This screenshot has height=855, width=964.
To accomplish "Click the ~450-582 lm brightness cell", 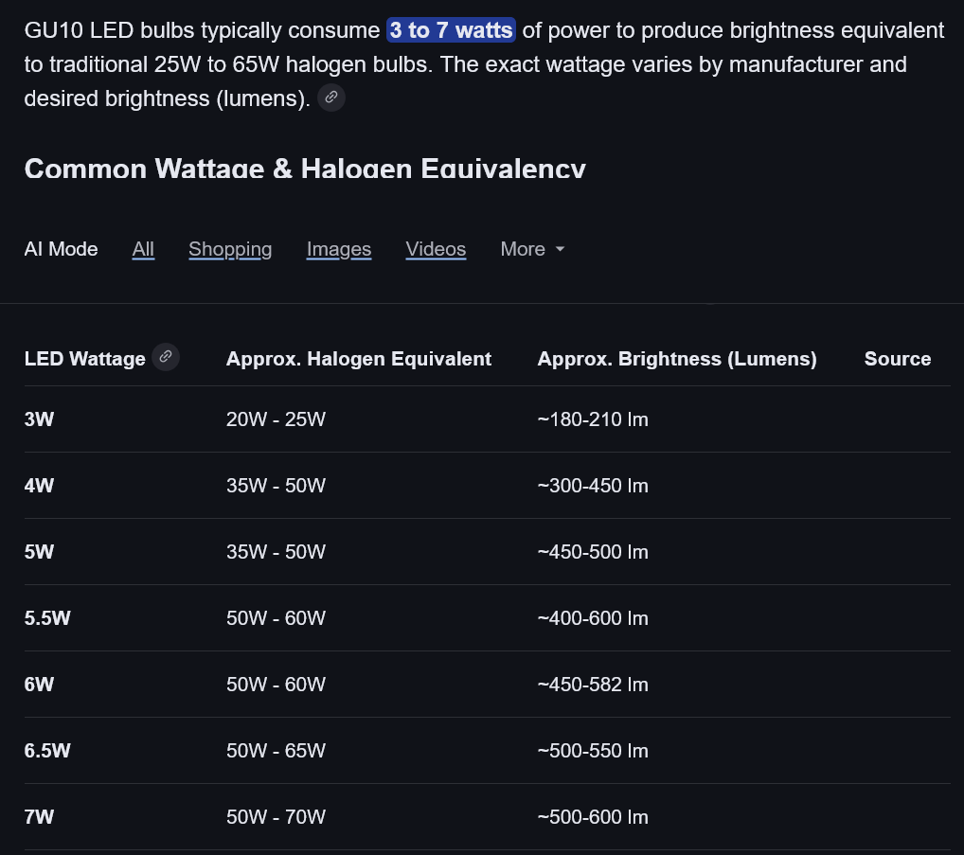I will click(593, 685).
